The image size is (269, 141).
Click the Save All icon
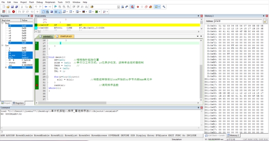16,7
